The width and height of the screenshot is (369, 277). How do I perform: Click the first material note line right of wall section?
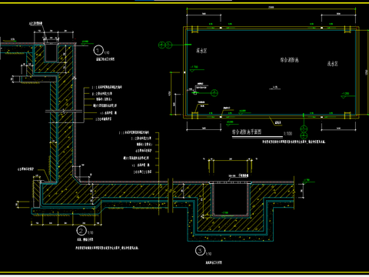[x=107, y=88]
